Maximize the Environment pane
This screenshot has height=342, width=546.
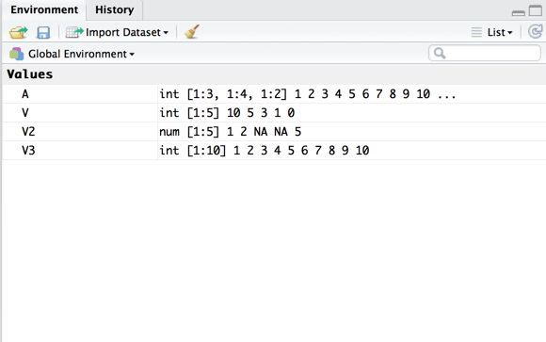coord(536,10)
